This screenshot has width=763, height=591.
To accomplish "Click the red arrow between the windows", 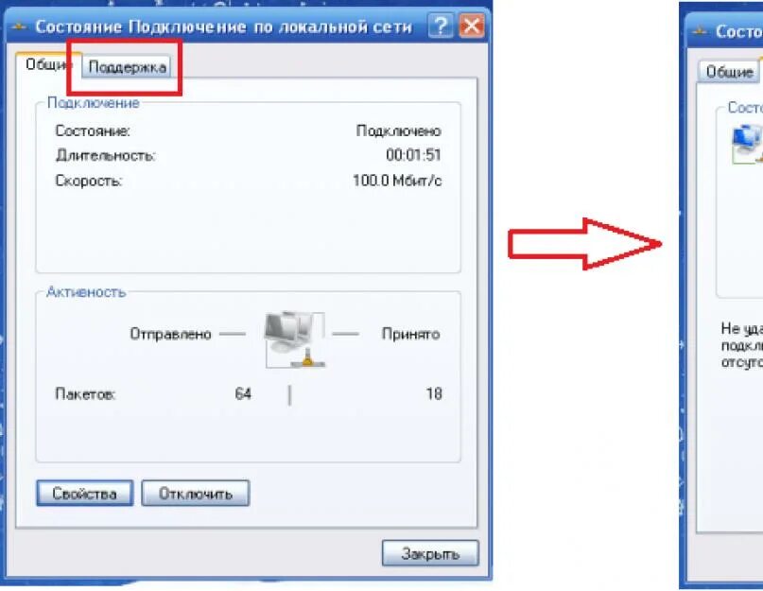I will coord(584,243).
